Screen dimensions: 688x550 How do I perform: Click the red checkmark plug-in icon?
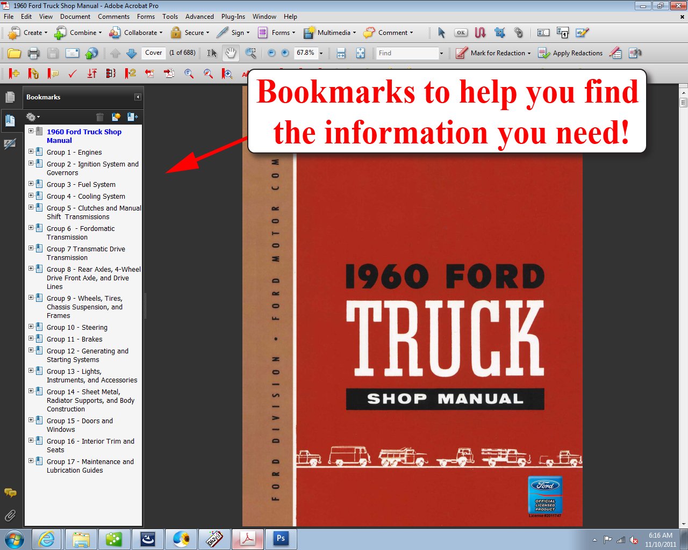[x=73, y=74]
